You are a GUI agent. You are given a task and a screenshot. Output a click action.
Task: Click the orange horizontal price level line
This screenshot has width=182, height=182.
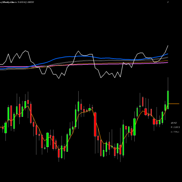click(x=174, y=104)
